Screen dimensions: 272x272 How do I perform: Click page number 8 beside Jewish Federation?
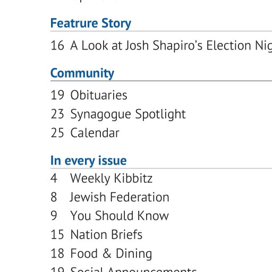coord(54,197)
